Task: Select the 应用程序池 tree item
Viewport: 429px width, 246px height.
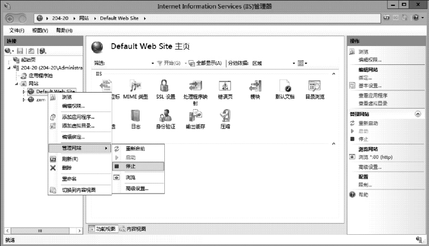Action: 41,76
